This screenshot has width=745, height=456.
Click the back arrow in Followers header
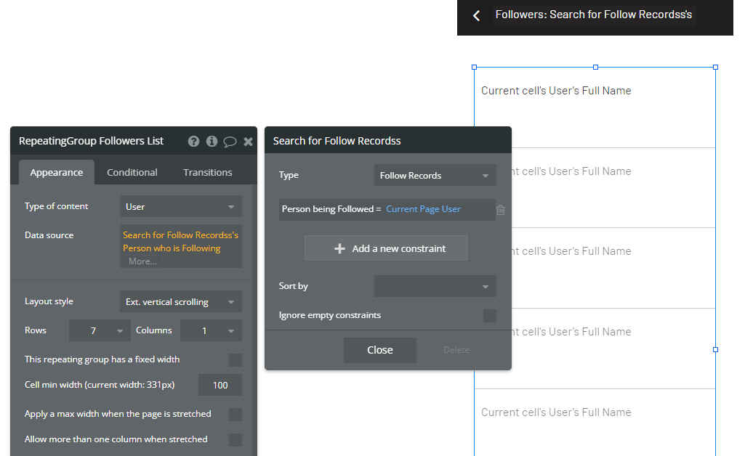coord(477,15)
